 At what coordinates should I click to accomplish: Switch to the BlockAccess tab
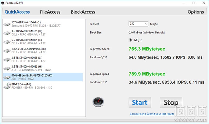(x=83, y=12)
